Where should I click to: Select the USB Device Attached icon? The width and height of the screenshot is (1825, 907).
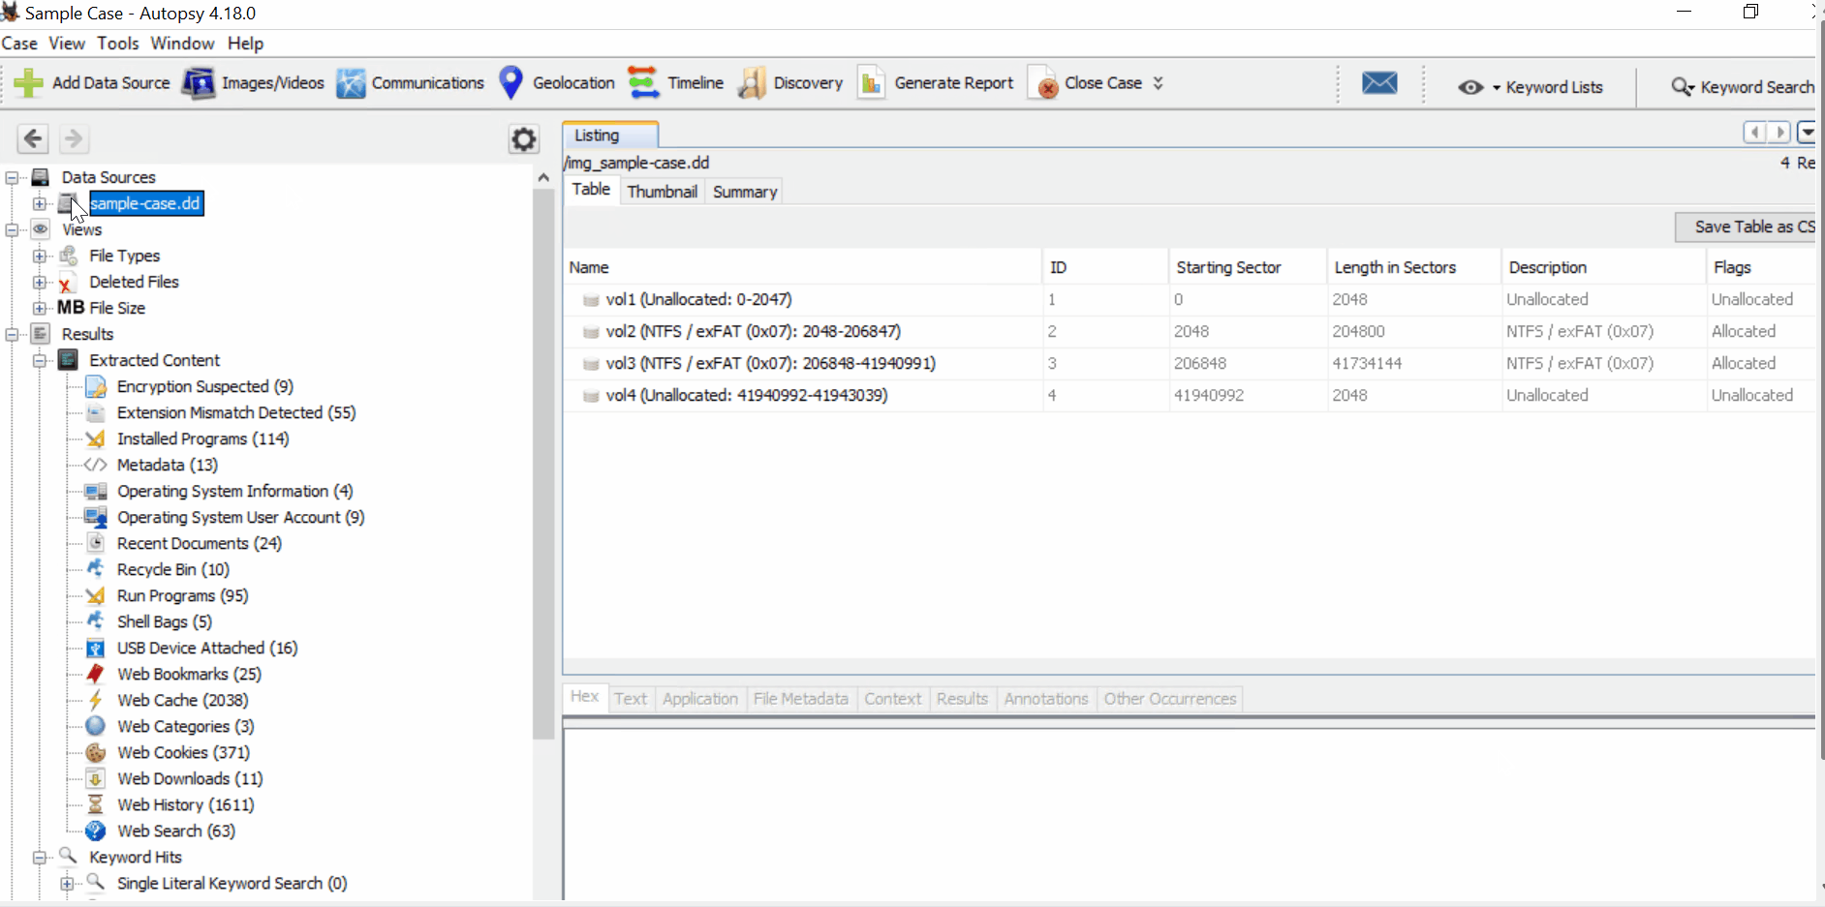tap(95, 648)
